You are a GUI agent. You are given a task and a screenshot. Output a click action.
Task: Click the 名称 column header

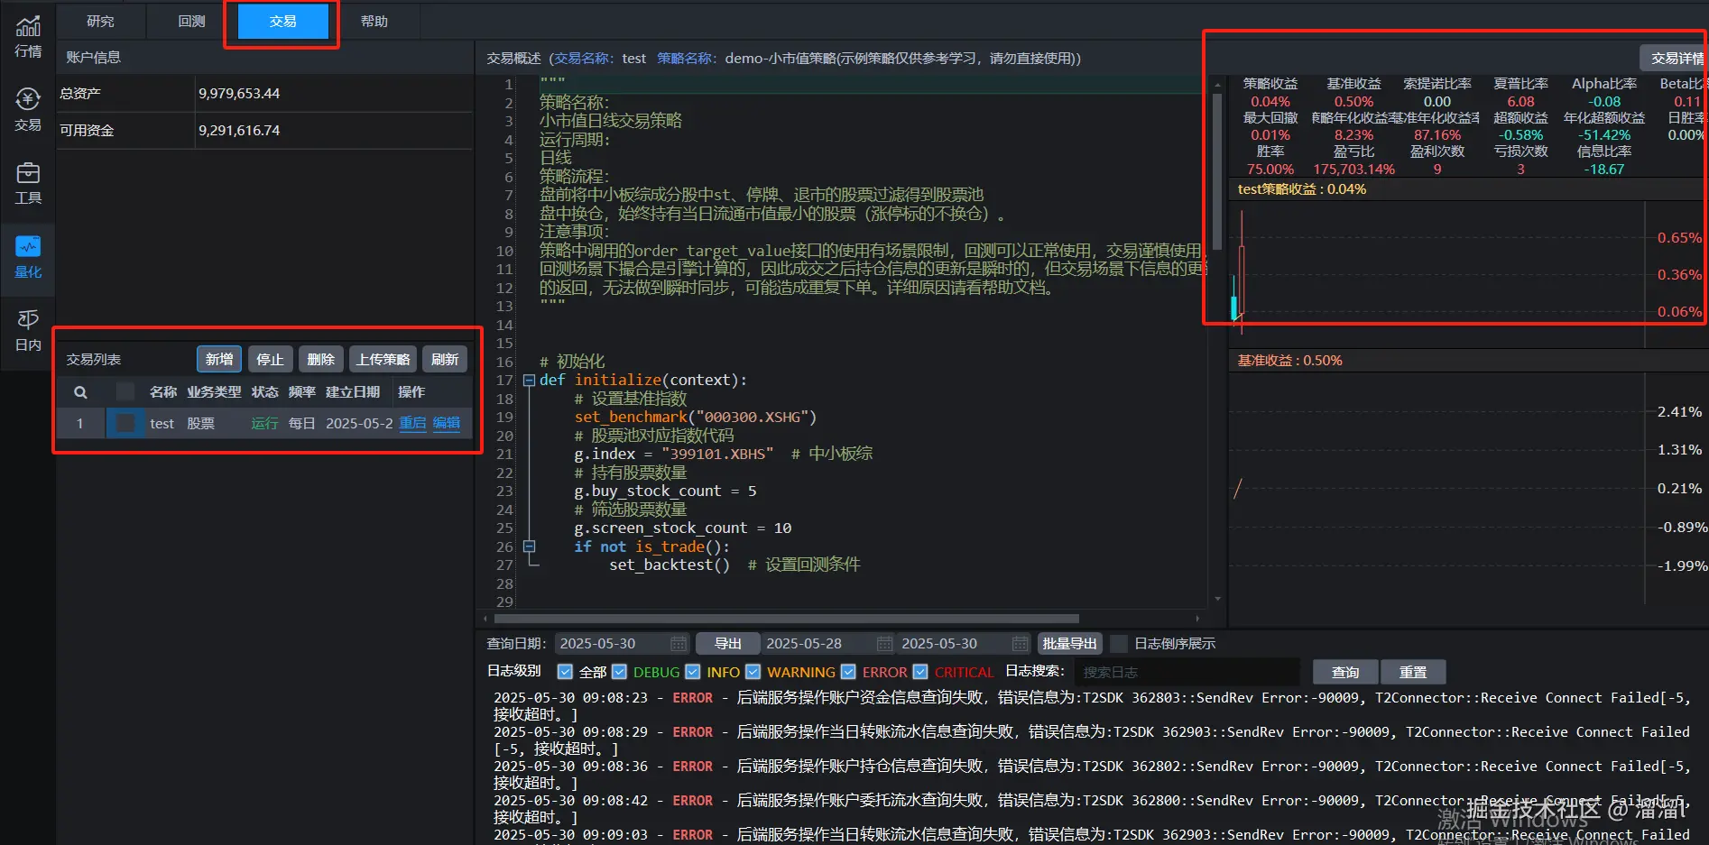[x=163, y=391]
